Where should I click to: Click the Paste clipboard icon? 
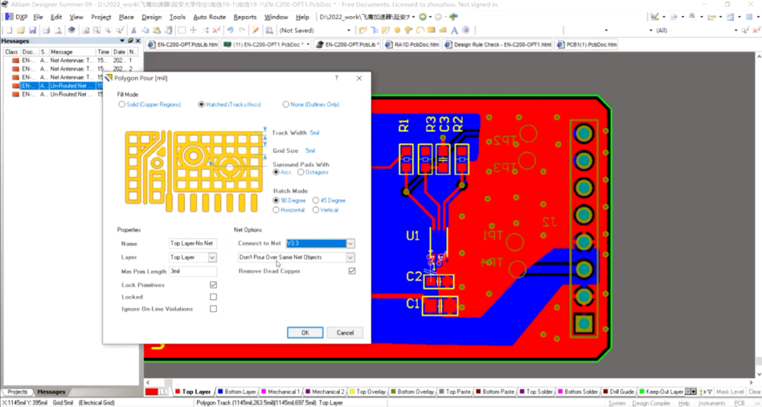click(x=157, y=30)
